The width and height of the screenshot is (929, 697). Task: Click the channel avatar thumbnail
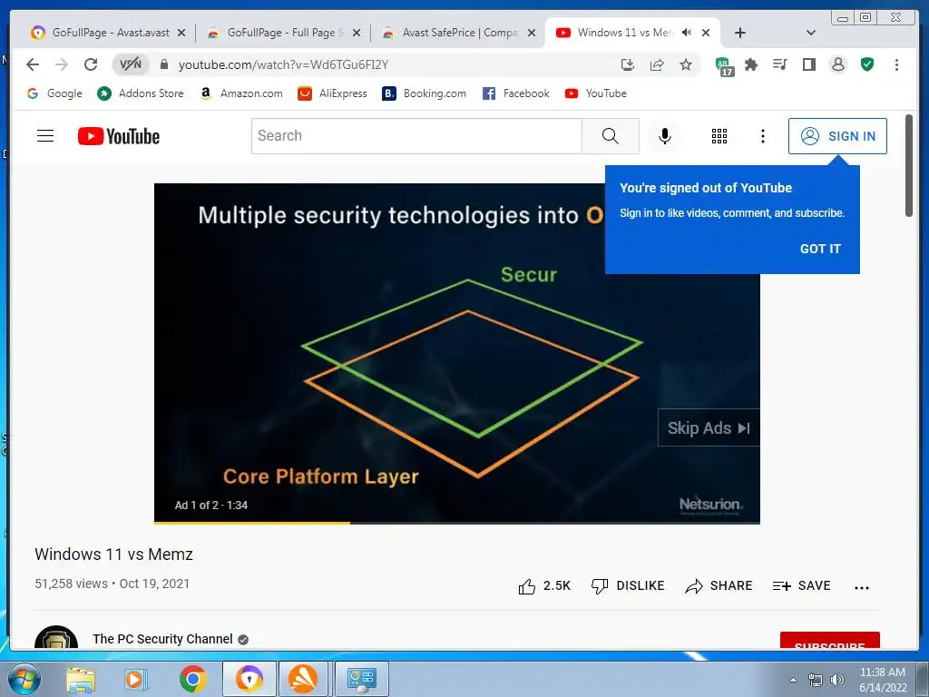56,638
